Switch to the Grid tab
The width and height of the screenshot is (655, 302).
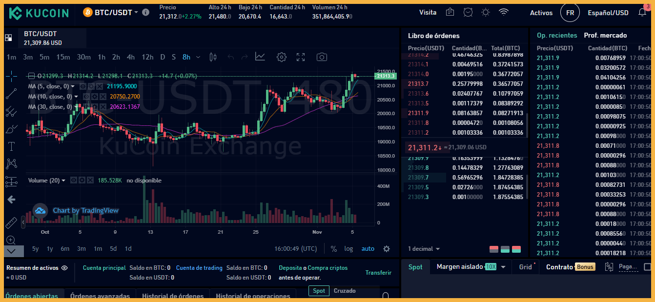[526, 267]
